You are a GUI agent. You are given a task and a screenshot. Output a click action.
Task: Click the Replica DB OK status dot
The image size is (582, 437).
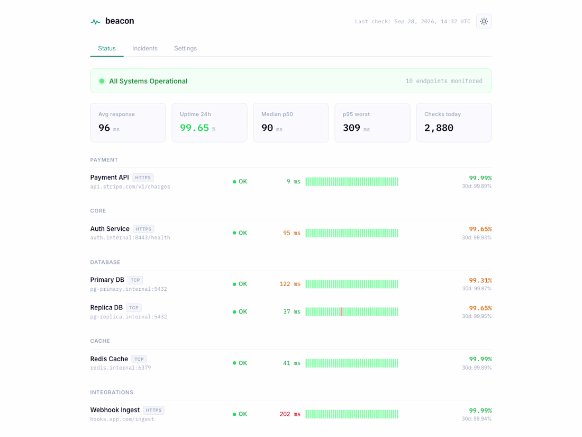(x=234, y=312)
